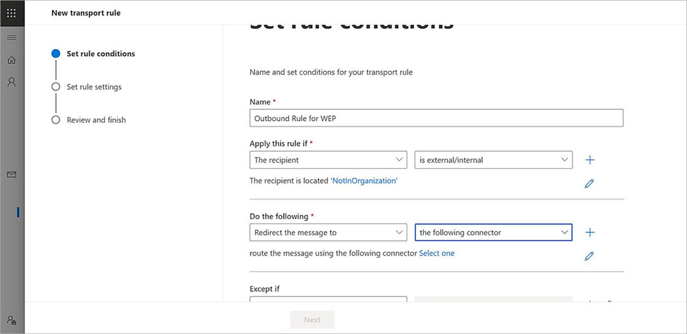
Task: Expand 'The recipient' dropdown
Action: coord(328,160)
